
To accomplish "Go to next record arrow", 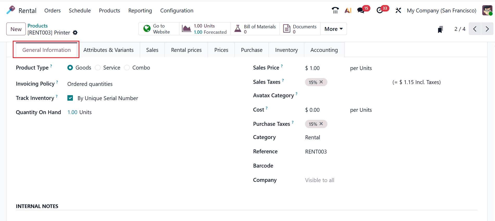I will [x=487, y=29].
